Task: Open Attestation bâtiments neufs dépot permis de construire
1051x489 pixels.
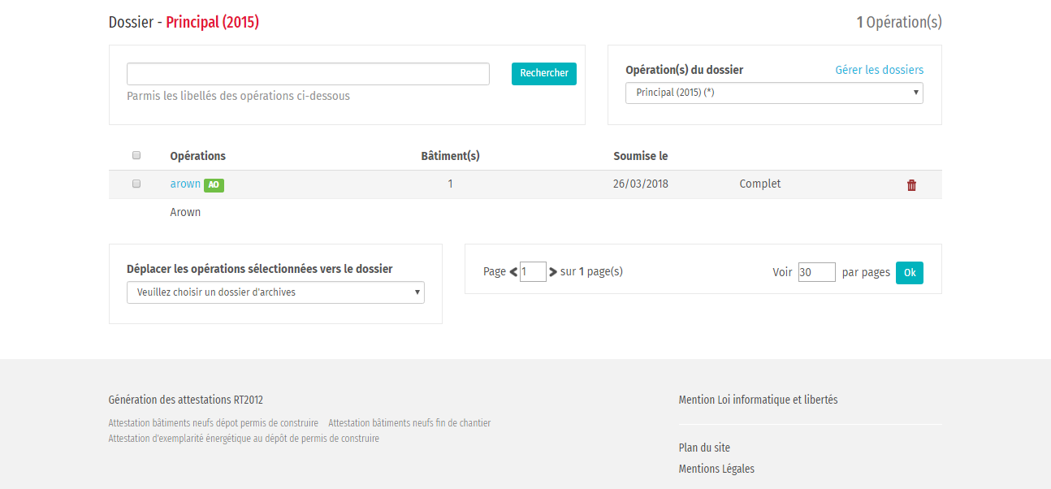Action: (x=213, y=423)
